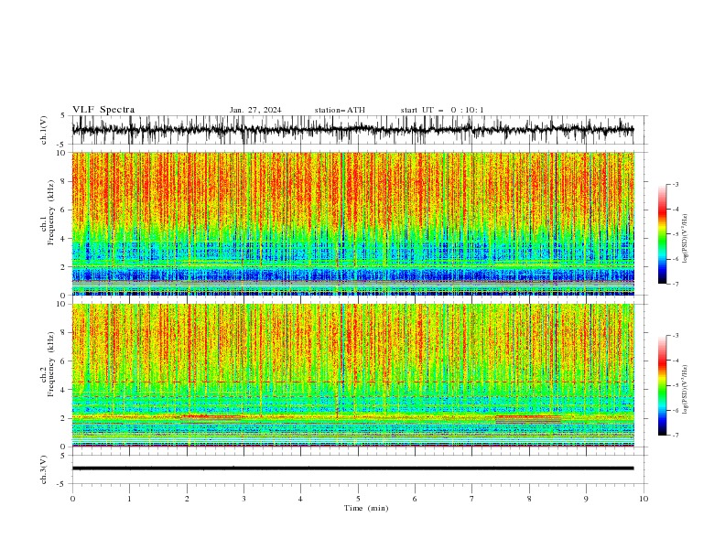The image size is (725, 560).
Task: Click the ch.2 spectrogram panel
Action: click(352, 375)
